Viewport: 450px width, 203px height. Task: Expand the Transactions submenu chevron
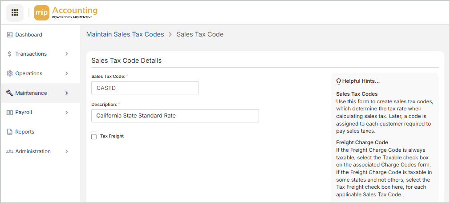click(x=67, y=54)
